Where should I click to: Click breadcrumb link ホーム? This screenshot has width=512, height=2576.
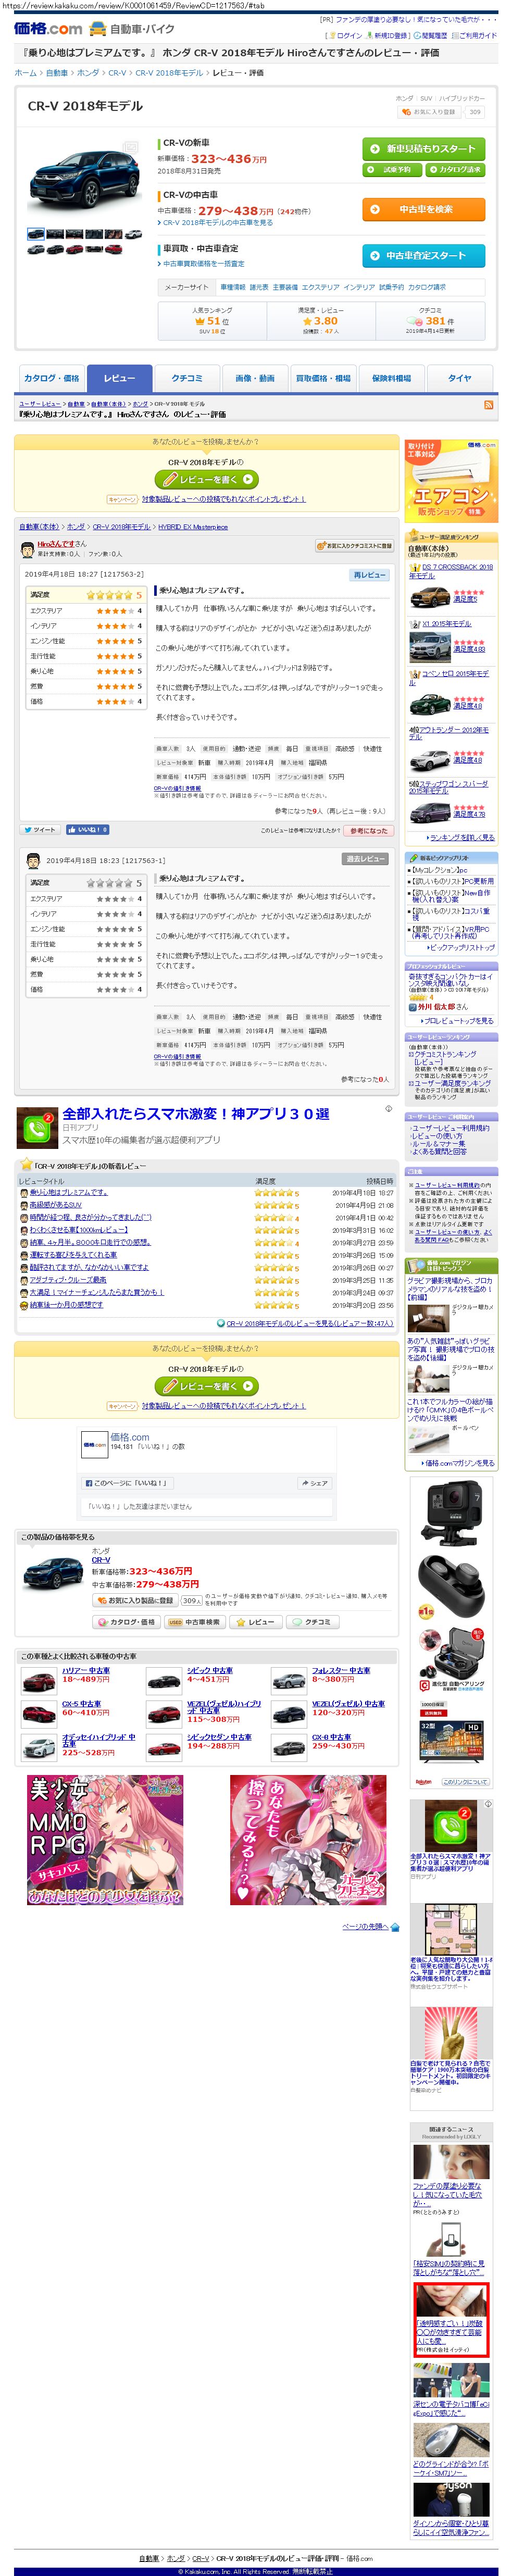tap(25, 73)
